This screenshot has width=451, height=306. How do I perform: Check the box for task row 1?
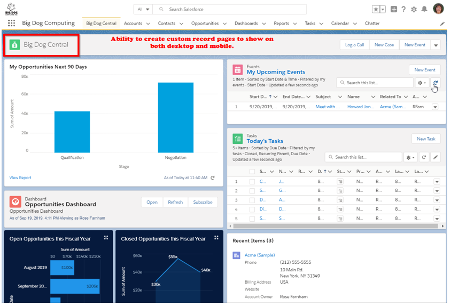coord(252,181)
